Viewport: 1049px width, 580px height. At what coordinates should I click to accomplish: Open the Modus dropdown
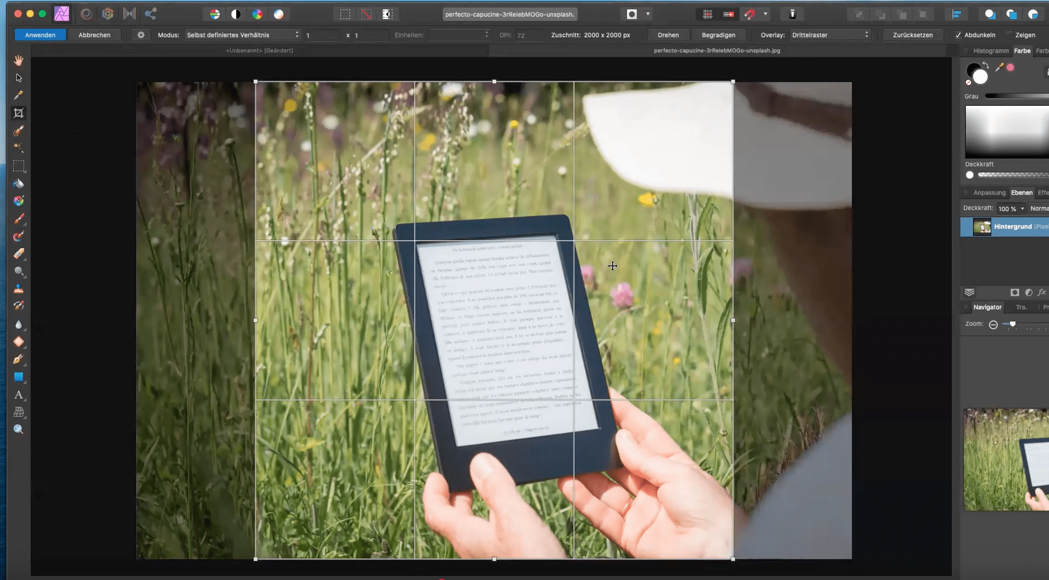[243, 35]
